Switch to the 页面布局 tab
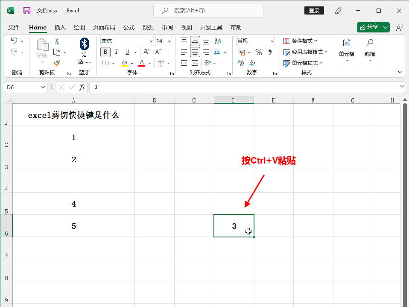Viewport: 409px width, 307px height. (x=104, y=27)
